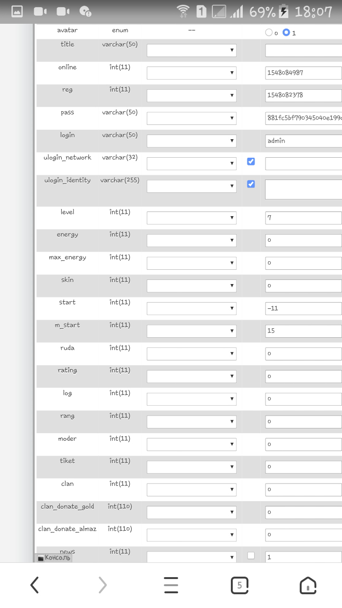The width and height of the screenshot is (342, 608).
Task: Open the Консоль console panel
Action: pos(54,558)
